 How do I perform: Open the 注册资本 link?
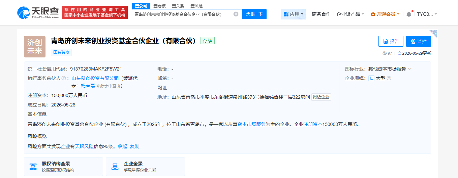313,124
